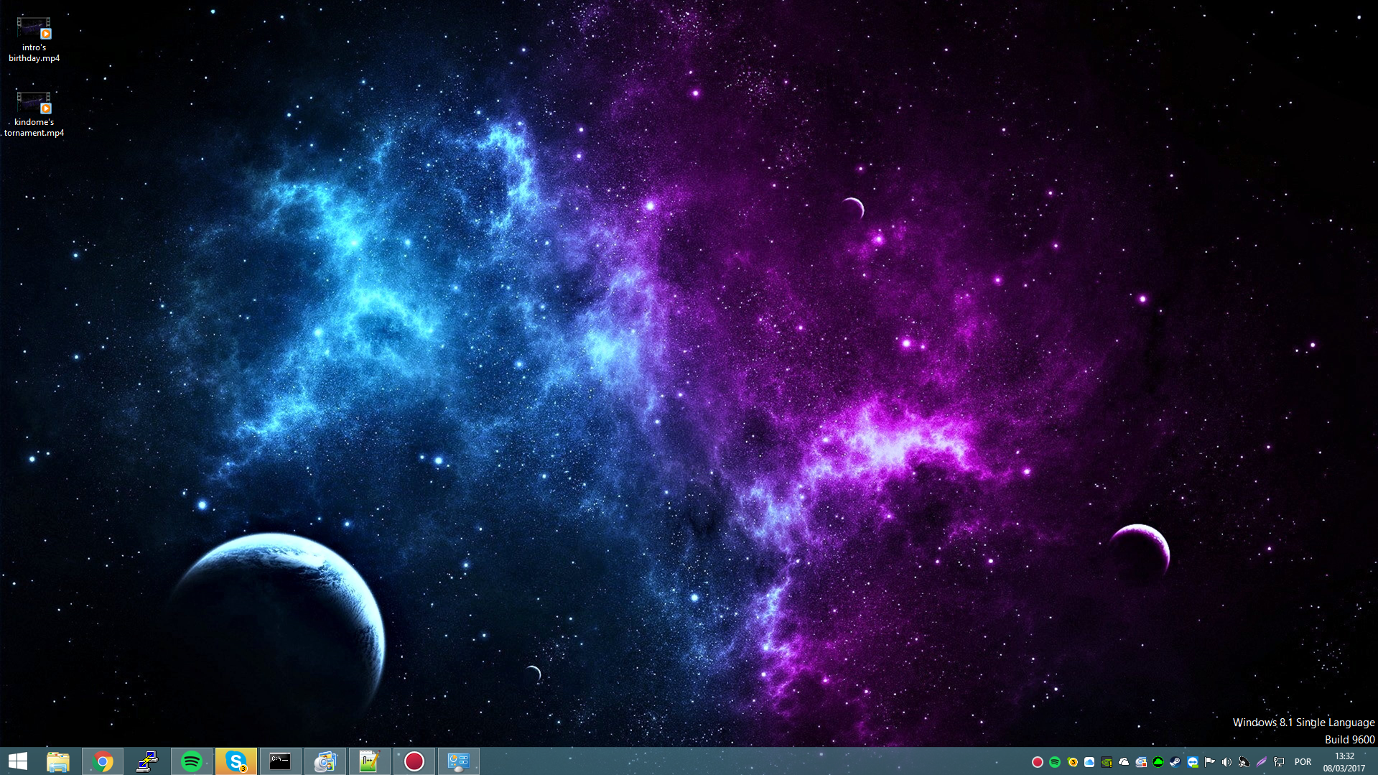Open Steam from the system tray
1378x775 pixels.
coord(1176,762)
